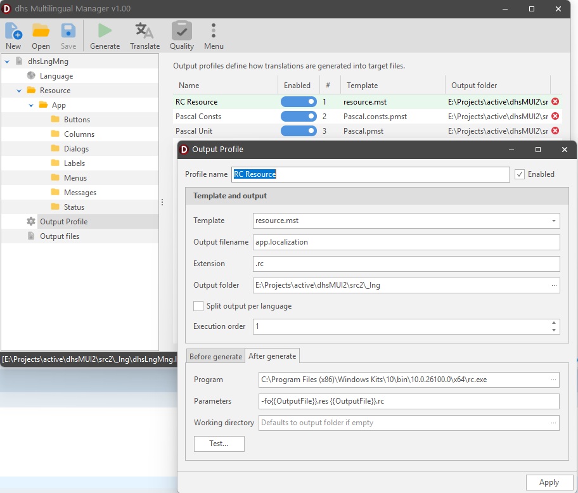
Task: Select the Translate toolbar icon
Action: point(144,30)
